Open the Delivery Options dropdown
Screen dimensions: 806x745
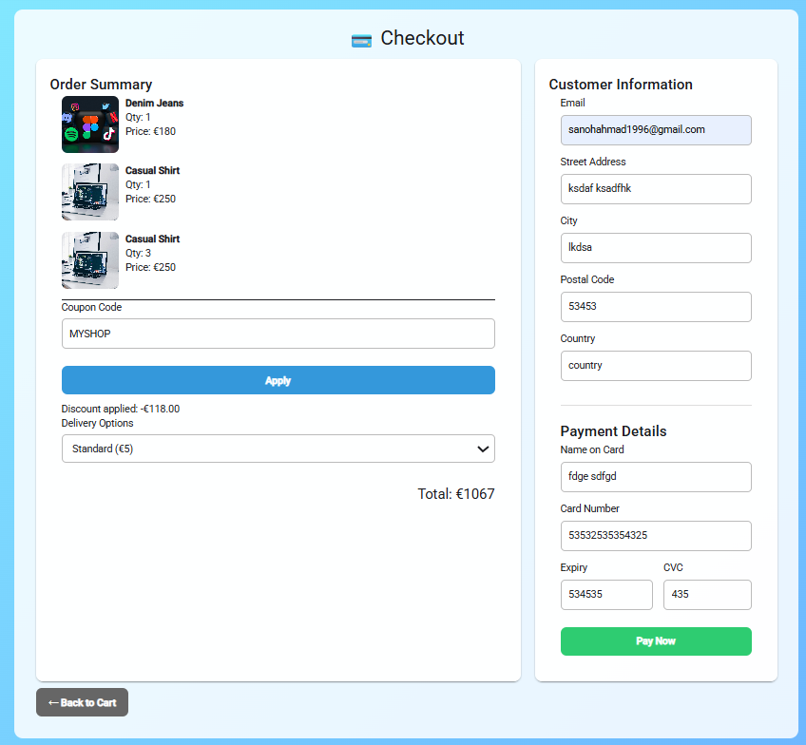(x=278, y=448)
